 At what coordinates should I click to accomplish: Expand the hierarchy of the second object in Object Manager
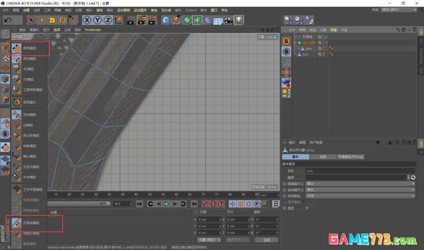tap(294, 42)
